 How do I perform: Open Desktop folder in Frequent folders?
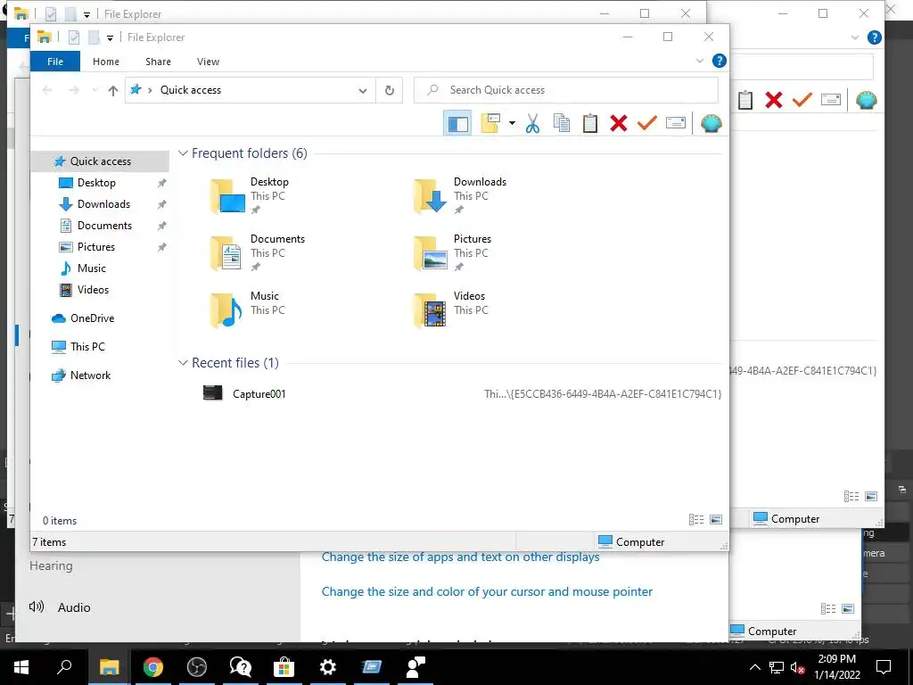[x=251, y=195]
